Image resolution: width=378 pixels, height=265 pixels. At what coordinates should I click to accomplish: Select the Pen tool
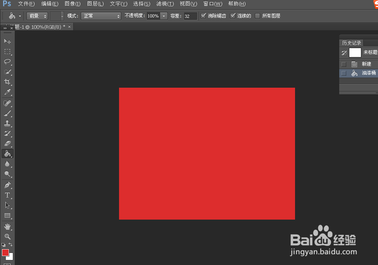[x=7, y=185]
